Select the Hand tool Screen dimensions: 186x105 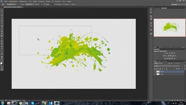(x=2, y=57)
